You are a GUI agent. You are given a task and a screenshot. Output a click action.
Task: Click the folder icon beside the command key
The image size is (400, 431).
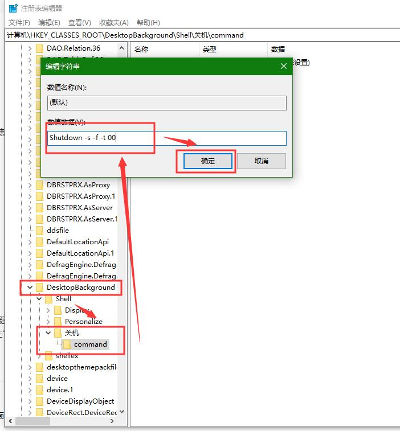[x=67, y=344]
